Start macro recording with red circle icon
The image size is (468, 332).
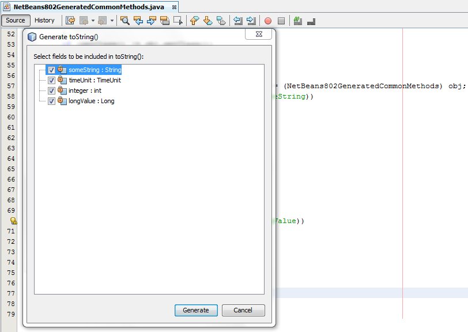coord(267,20)
